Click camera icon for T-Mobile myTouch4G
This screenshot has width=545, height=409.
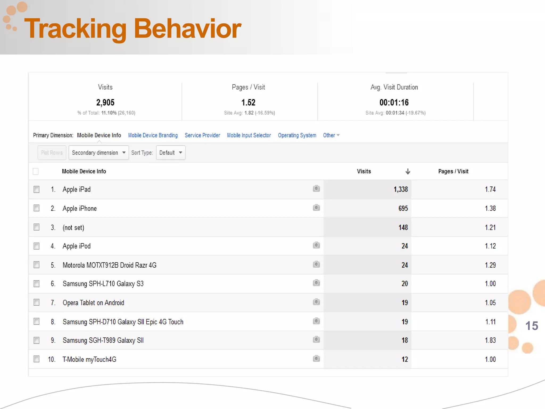(316, 359)
